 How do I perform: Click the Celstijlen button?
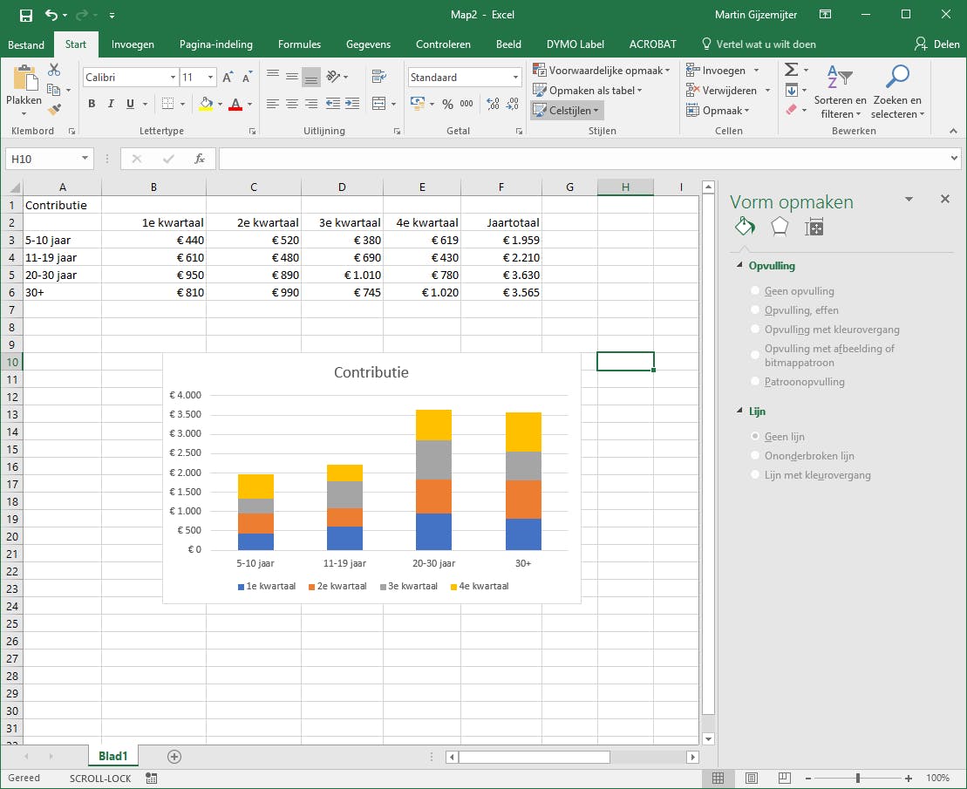pyautogui.click(x=568, y=111)
